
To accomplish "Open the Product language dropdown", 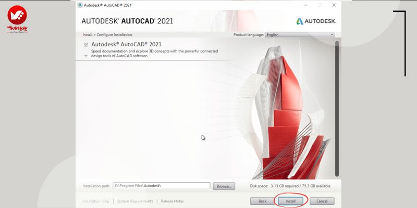I will (x=300, y=35).
